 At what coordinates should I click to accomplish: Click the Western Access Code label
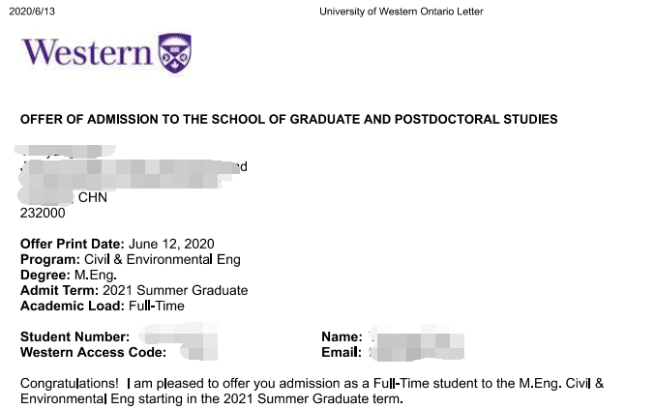click(93, 352)
